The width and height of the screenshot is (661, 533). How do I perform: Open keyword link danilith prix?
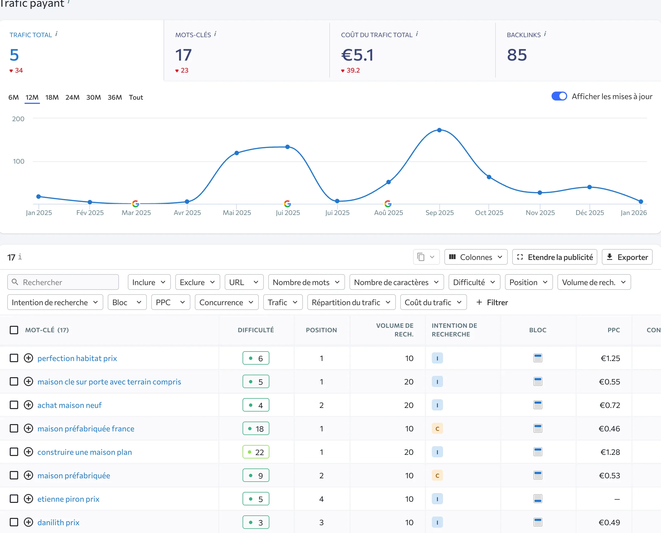(x=58, y=522)
